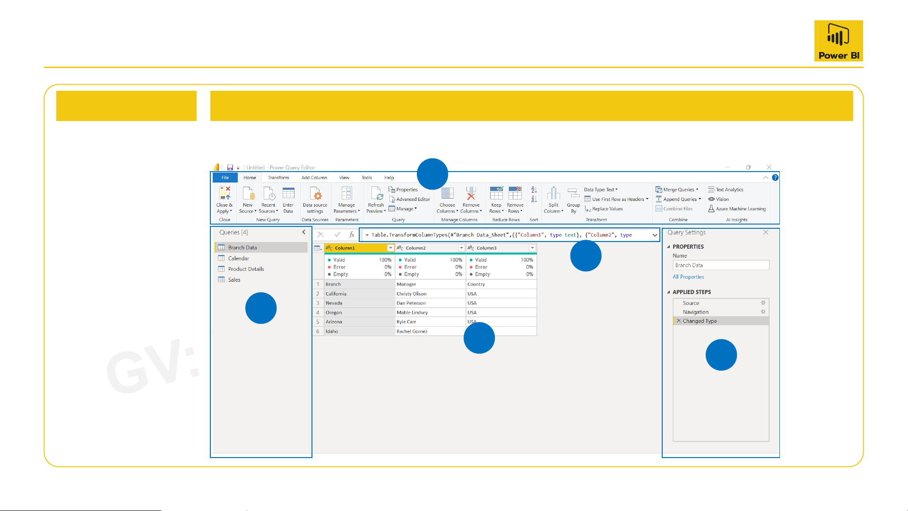Click the Group By icon
This screenshot has height=511, width=908.
coord(573,193)
